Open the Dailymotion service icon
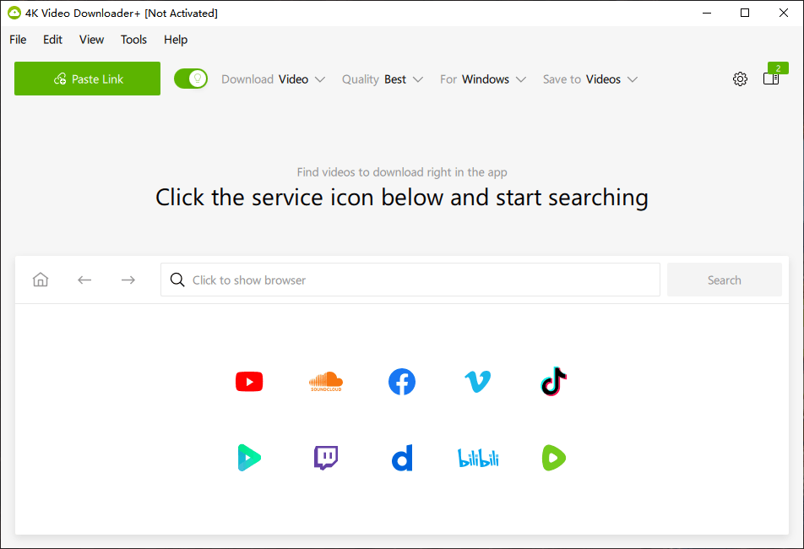 coord(401,458)
